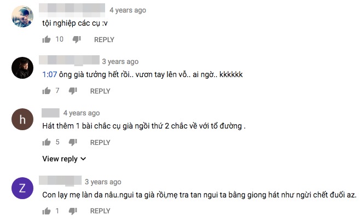Dislike the 'Con lạy mẹ' comment

(x=73, y=211)
